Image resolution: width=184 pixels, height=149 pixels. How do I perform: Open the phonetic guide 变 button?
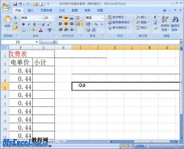pyautogui.click(x=49, y=30)
